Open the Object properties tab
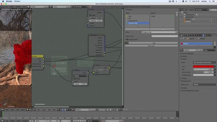217x122 pixels. [x=194, y=35]
